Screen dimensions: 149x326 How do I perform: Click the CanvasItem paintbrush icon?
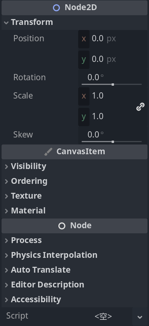[x=48, y=152]
